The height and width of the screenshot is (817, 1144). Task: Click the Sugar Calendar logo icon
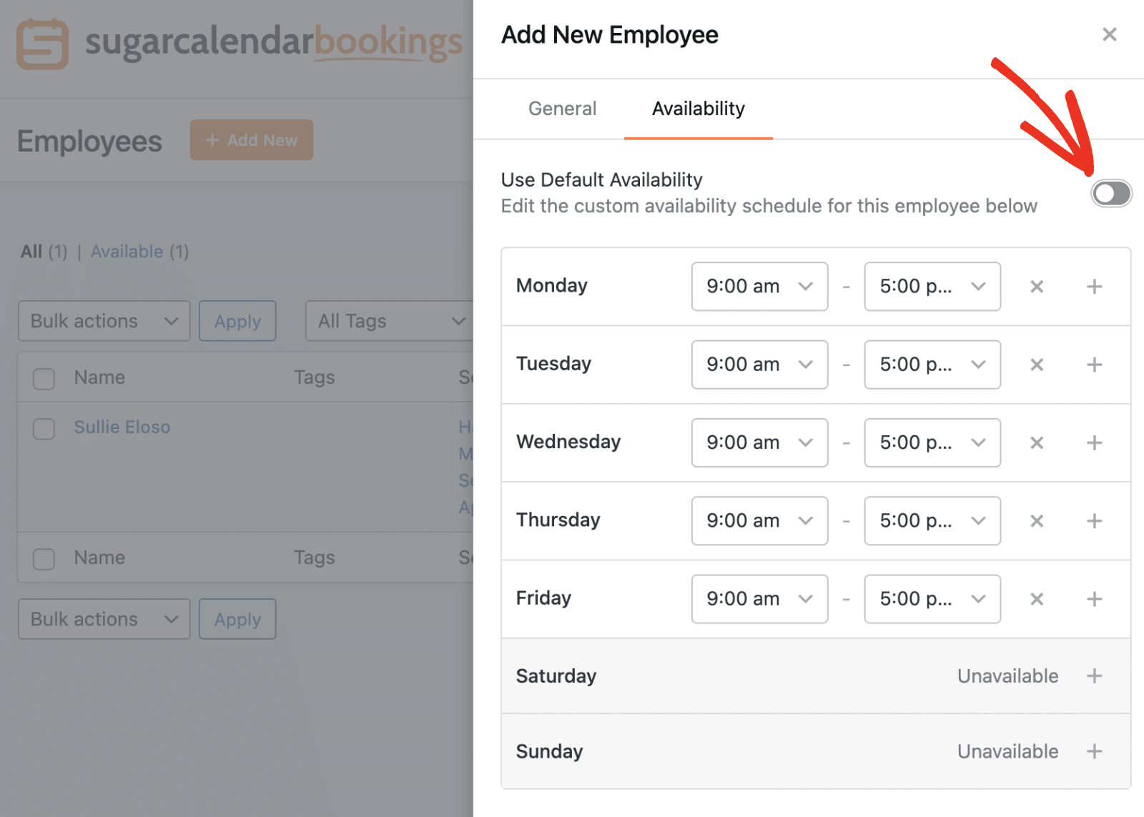coord(42,44)
